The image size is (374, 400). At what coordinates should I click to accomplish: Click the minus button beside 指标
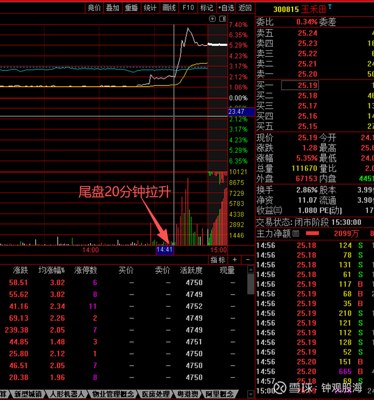tap(248, 259)
